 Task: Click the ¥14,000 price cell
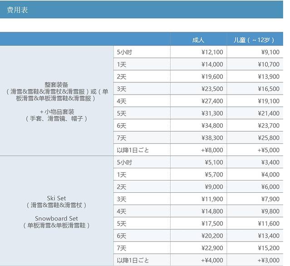tap(211, 65)
